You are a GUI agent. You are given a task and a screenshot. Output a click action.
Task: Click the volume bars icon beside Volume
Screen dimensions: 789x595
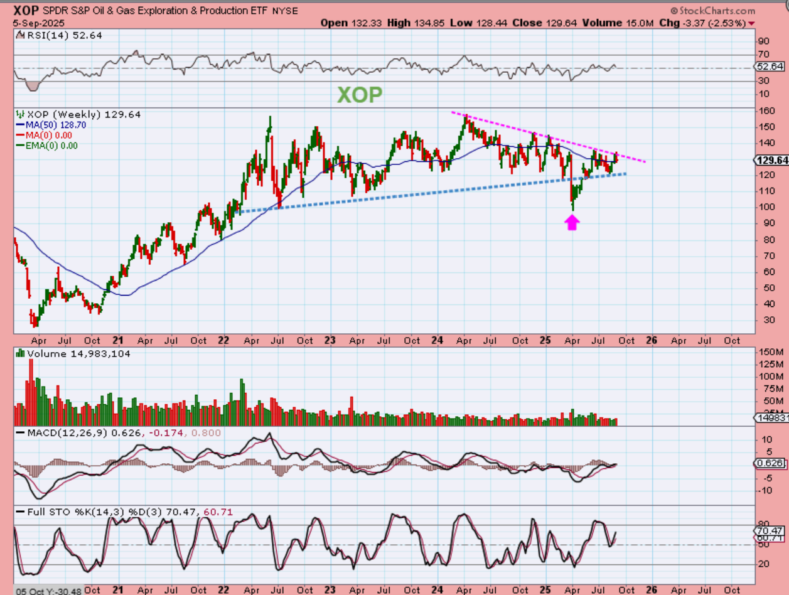pos(20,353)
